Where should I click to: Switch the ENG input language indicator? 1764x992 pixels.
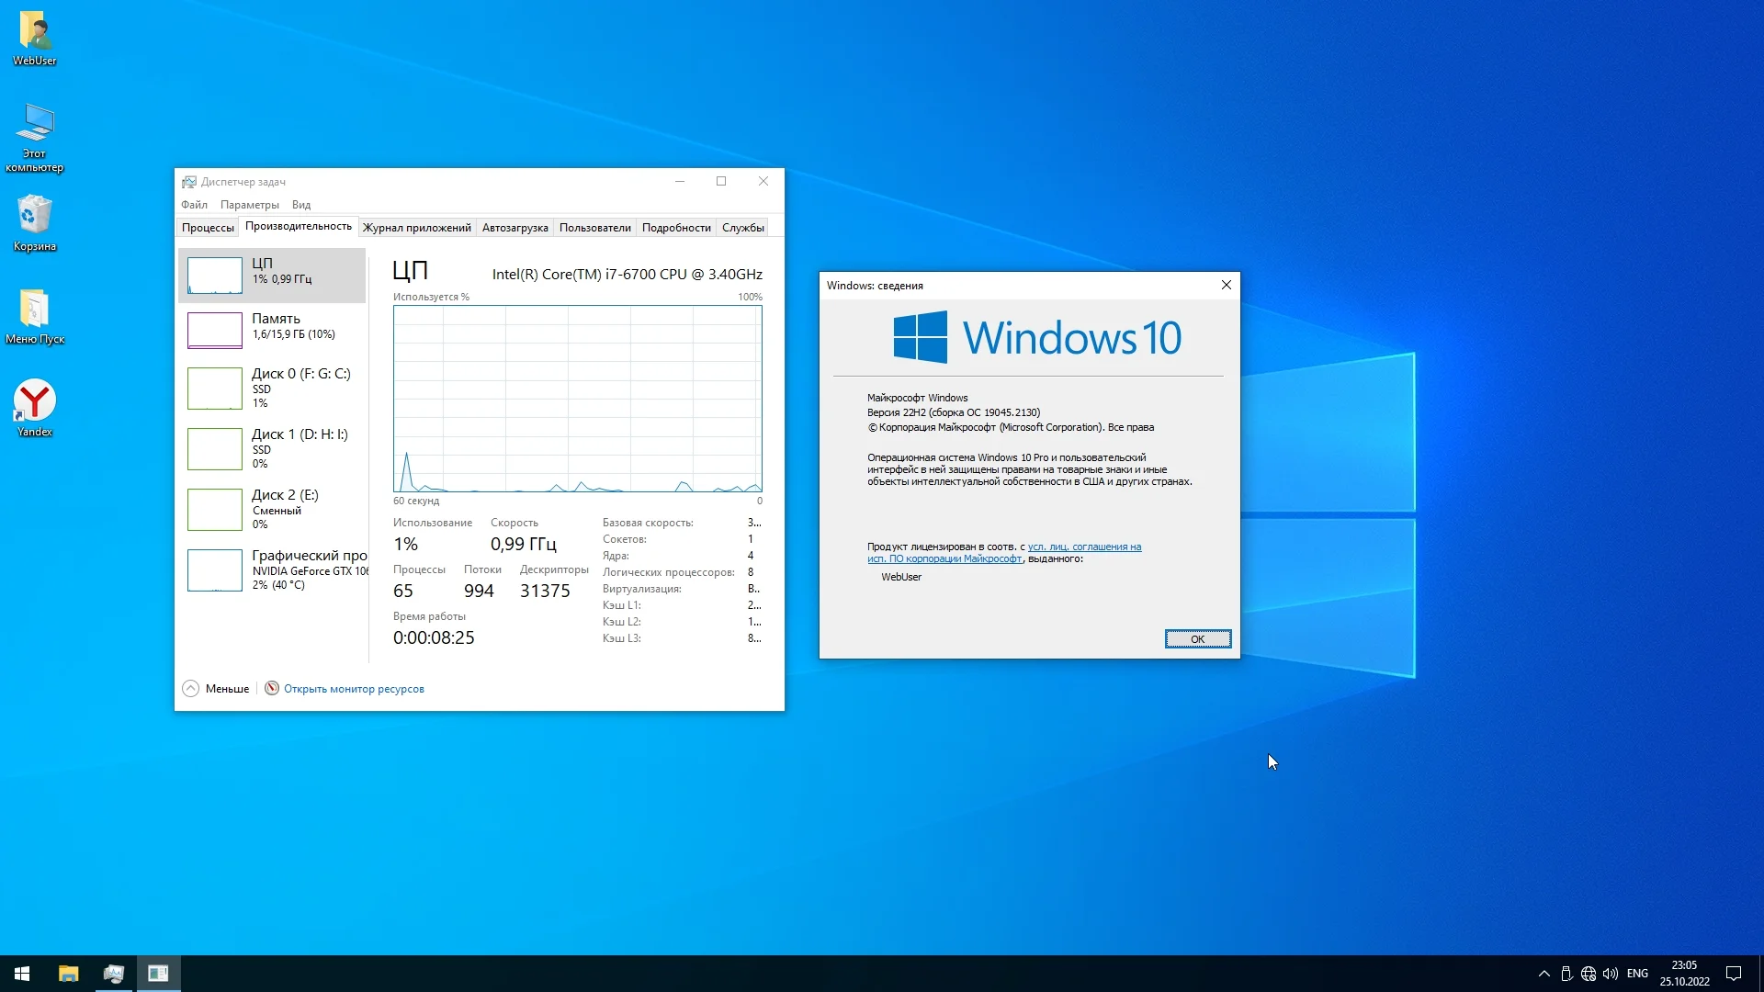[1637, 974]
